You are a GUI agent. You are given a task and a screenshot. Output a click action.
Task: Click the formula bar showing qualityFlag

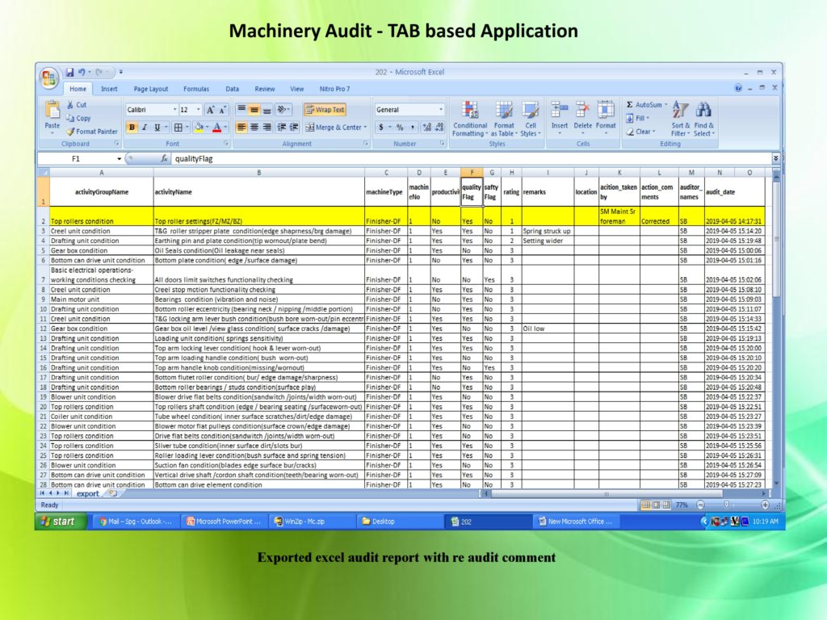(471, 159)
